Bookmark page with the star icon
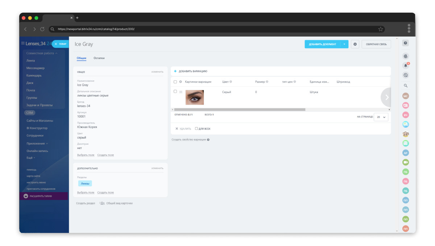435x246 pixels. pos(381,29)
